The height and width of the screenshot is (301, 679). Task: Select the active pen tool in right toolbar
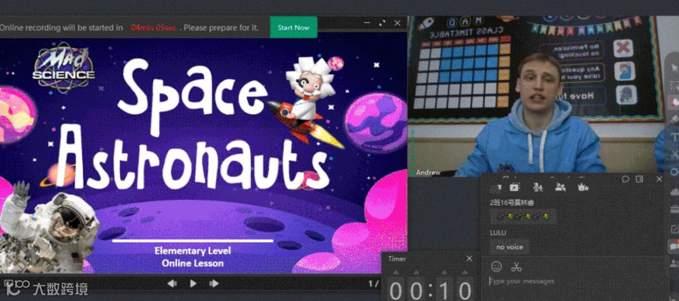tap(674, 102)
